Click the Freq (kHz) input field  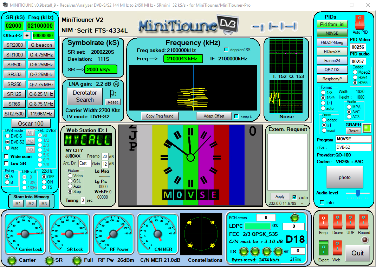coord(40,26)
